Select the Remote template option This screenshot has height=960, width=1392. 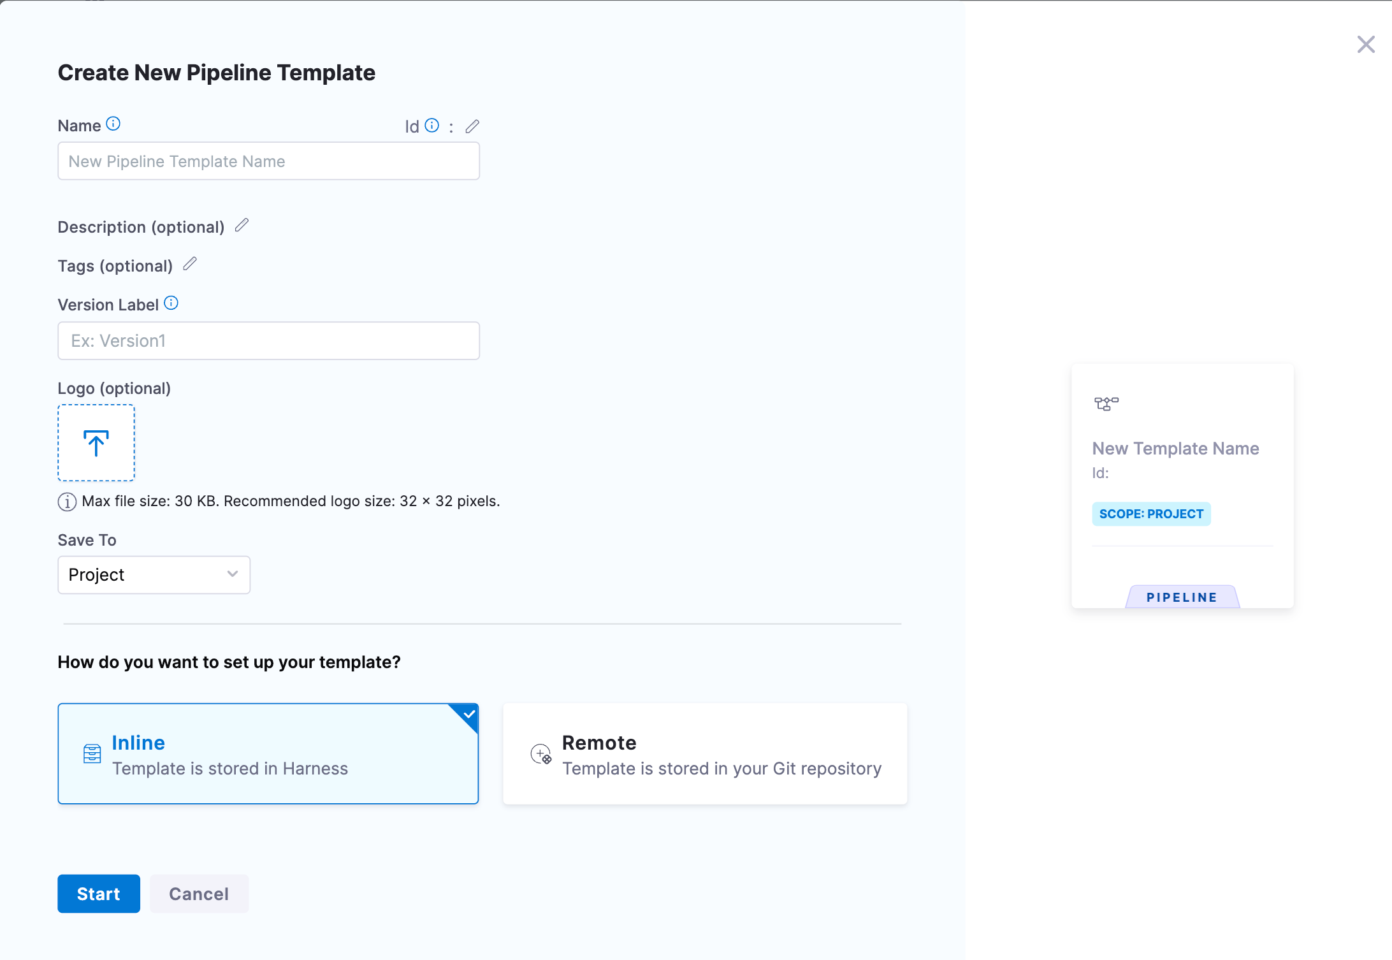pos(705,754)
